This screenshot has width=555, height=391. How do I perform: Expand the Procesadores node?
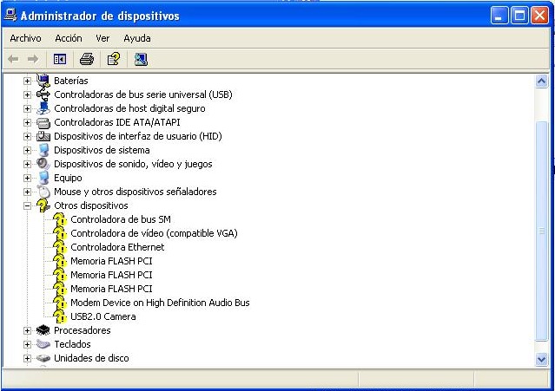tap(27, 330)
